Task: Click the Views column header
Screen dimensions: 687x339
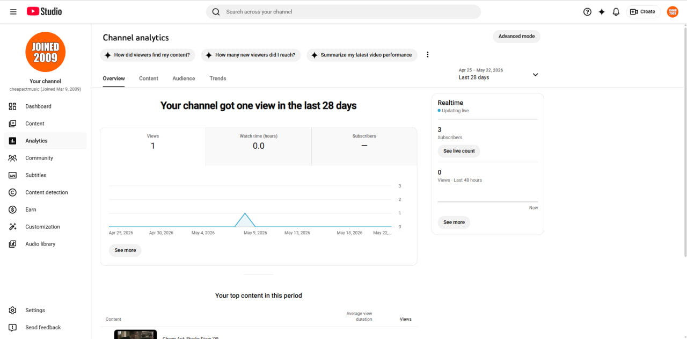Action: [x=406, y=319]
